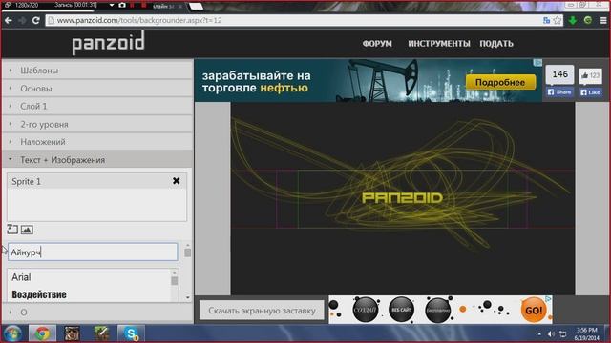This screenshot has height=343, width=611.
Task: Click the volume icon in system tray
Action: tap(551, 334)
